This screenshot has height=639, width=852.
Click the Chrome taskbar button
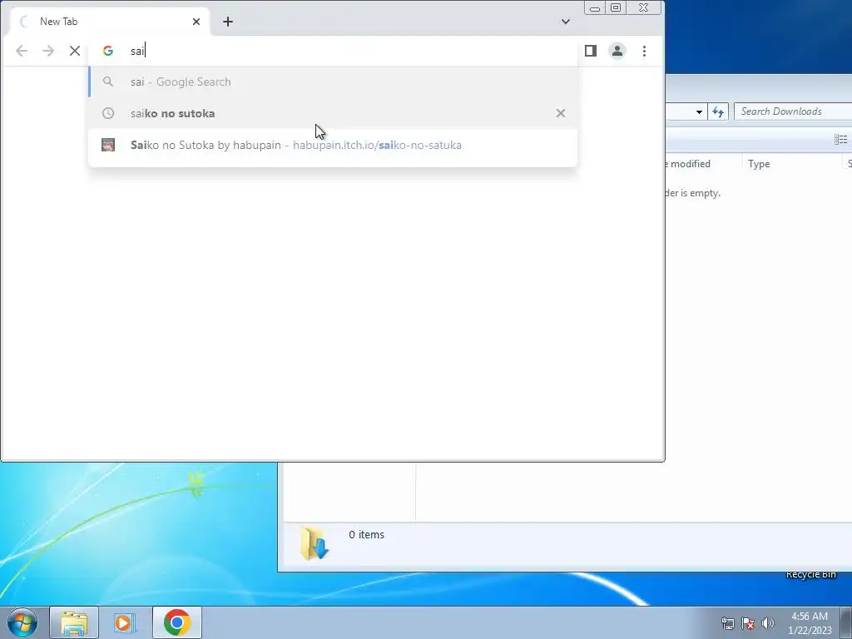[x=176, y=622]
